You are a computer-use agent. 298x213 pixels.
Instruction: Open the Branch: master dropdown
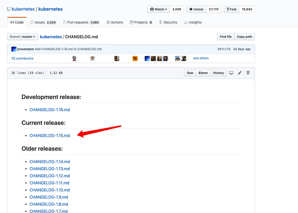pyautogui.click(x=23, y=37)
